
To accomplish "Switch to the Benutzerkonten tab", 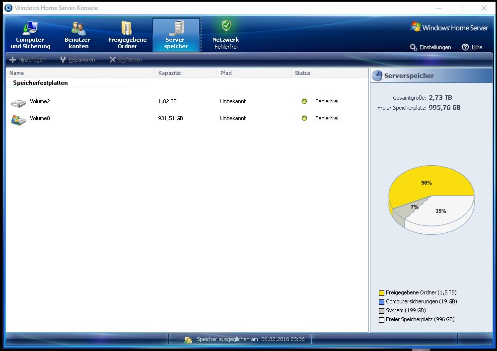I will 78,35.
